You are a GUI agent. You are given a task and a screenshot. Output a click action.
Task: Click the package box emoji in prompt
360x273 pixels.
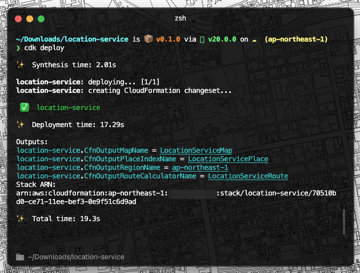(149, 39)
